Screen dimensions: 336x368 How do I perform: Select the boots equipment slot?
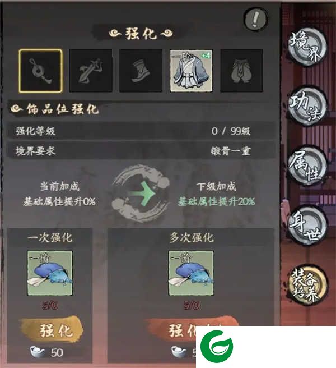tap(141, 71)
